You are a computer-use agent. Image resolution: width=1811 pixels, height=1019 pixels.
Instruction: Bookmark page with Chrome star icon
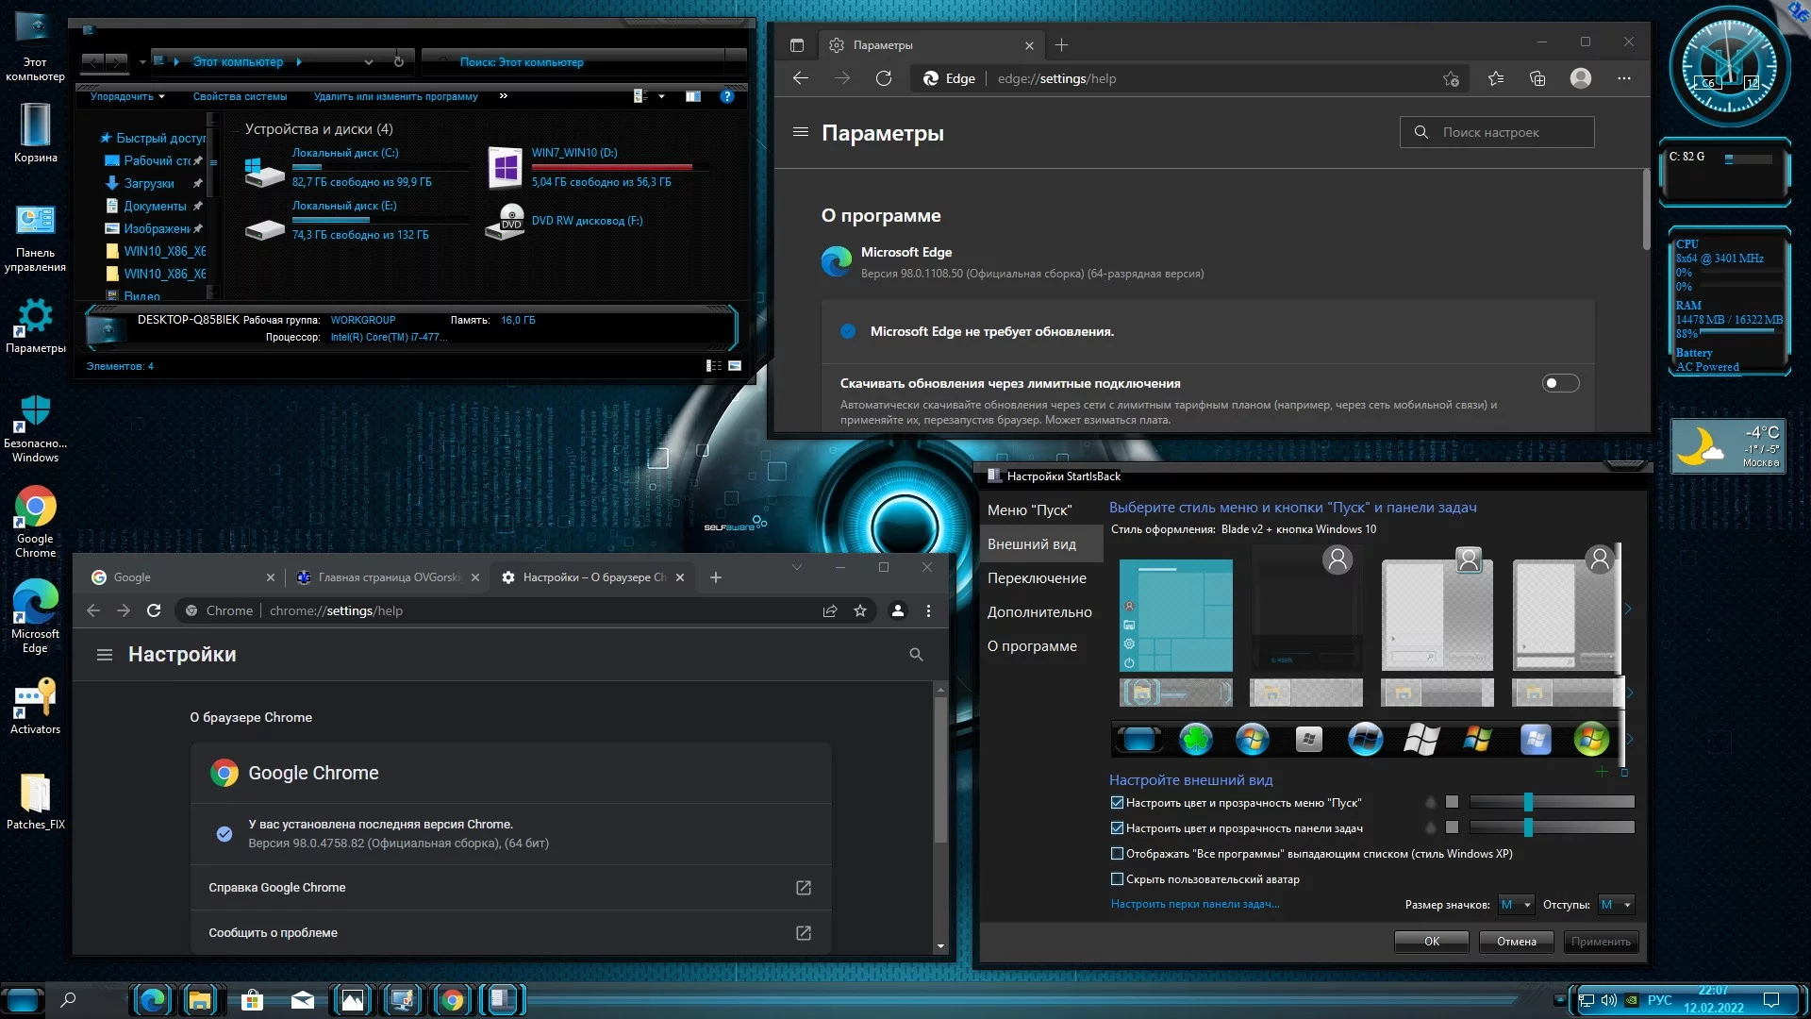pyautogui.click(x=860, y=610)
